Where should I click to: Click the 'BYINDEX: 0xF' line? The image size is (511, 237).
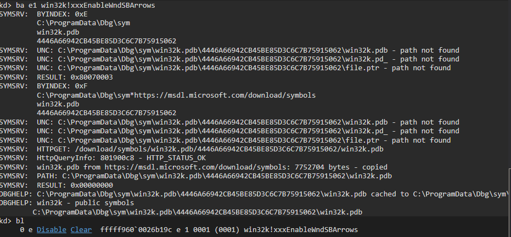(44, 86)
